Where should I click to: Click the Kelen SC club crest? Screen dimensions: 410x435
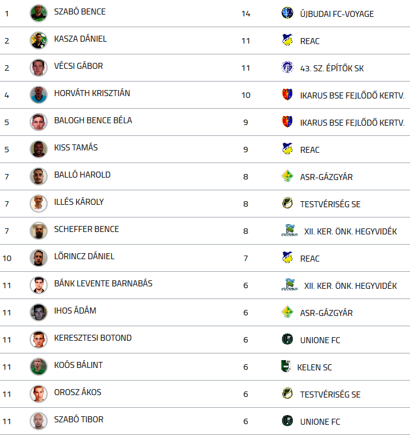(x=286, y=366)
